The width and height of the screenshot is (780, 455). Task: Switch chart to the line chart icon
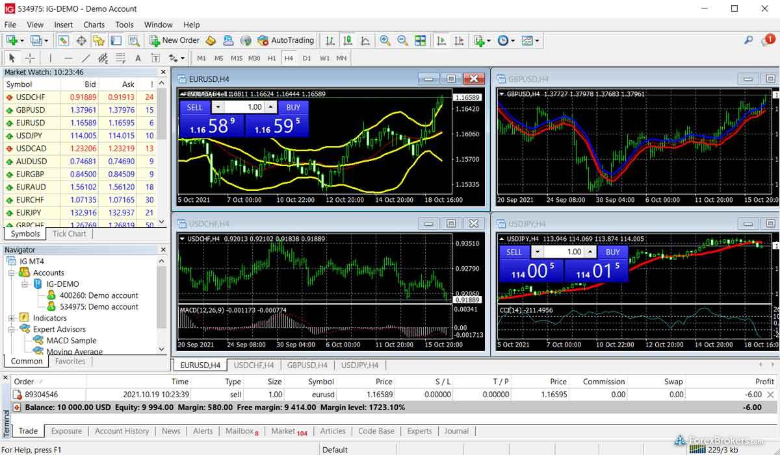[365, 40]
